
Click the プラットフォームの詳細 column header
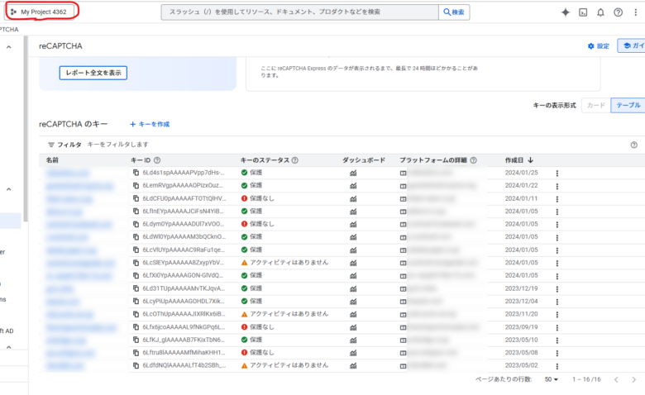click(433, 160)
